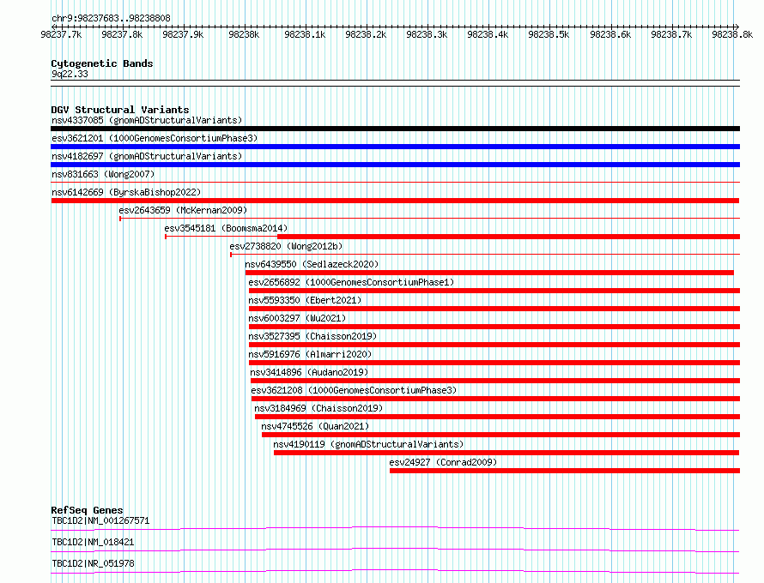764x583 pixels.
Task: Open TBC1D2|NR_051978 gene transcript
Action: tap(93, 563)
